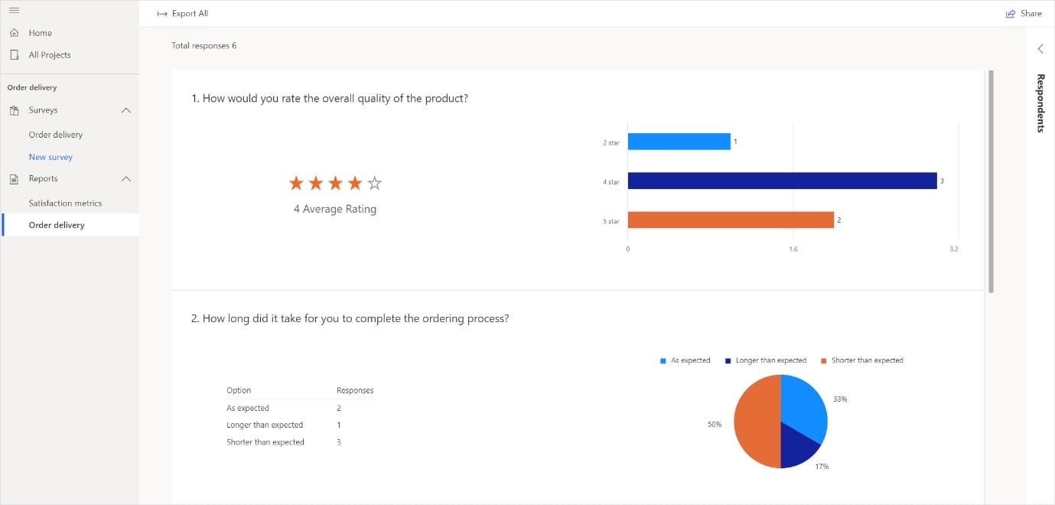This screenshot has height=505, width=1055.
Task: Collapse the Reports section chevron
Action: click(x=126, y=179)
